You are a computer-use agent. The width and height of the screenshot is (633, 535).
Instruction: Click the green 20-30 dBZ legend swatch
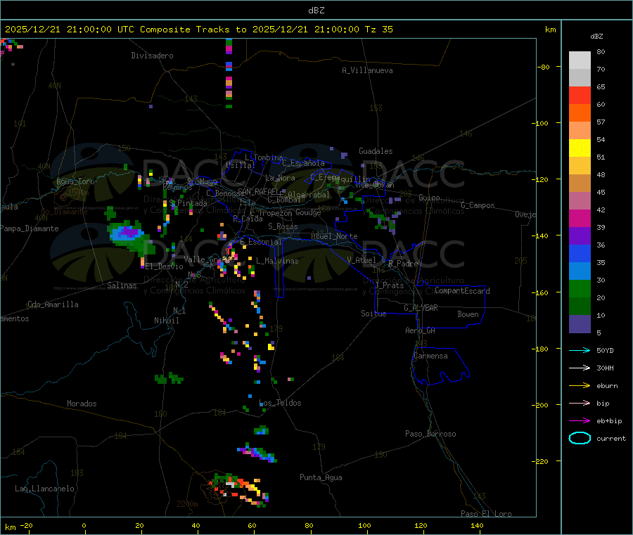[x=580, y=288]
